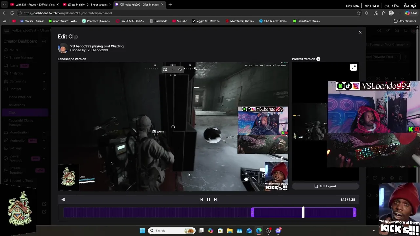Click the translate icon on the video overlay

click(x=180, y=69)
